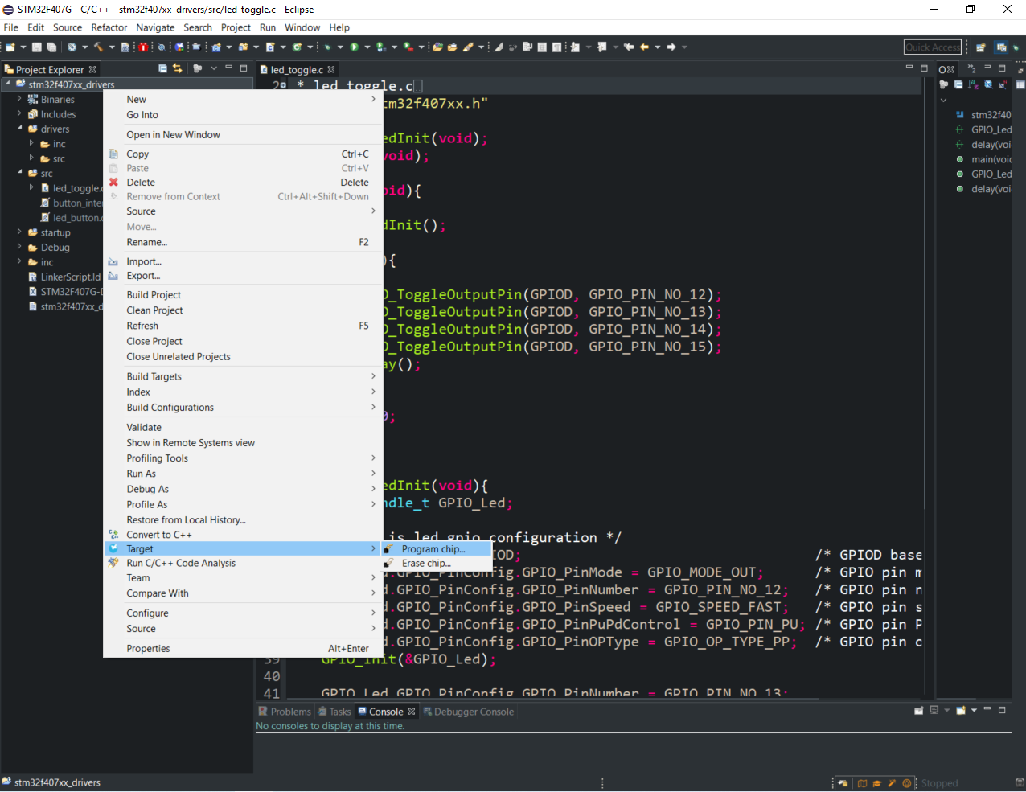This screenshot has width=1026, height=792.
Task: Click the New file toolbar icon
Action: pos(10,47)
